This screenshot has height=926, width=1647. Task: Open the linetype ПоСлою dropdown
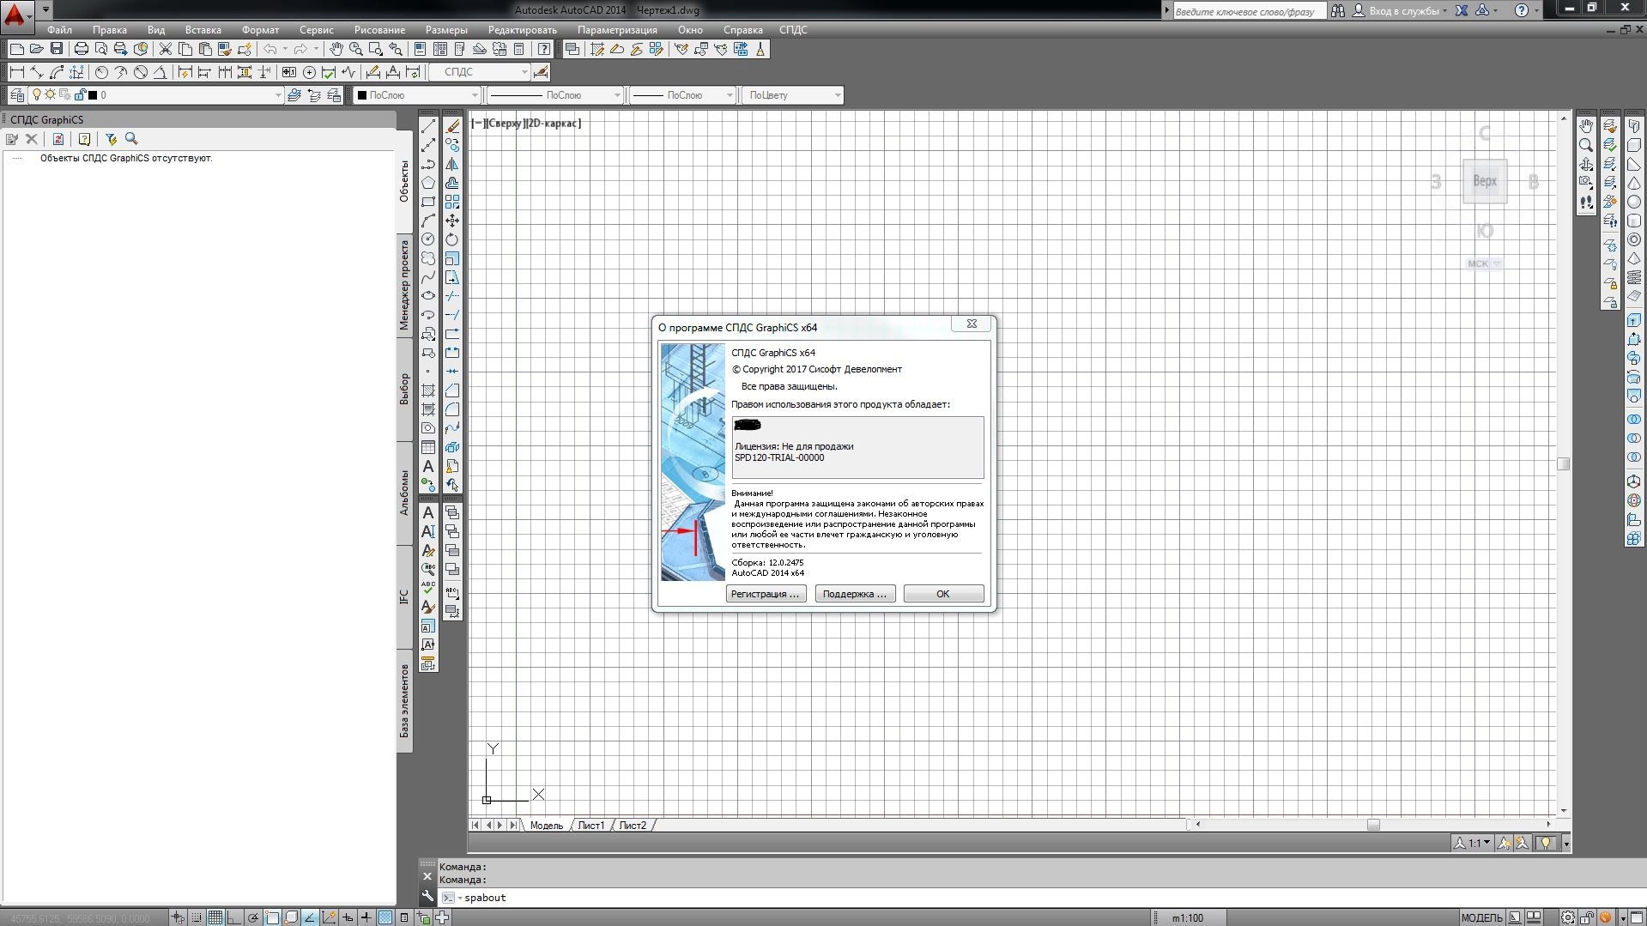click(x=554, y=95)
